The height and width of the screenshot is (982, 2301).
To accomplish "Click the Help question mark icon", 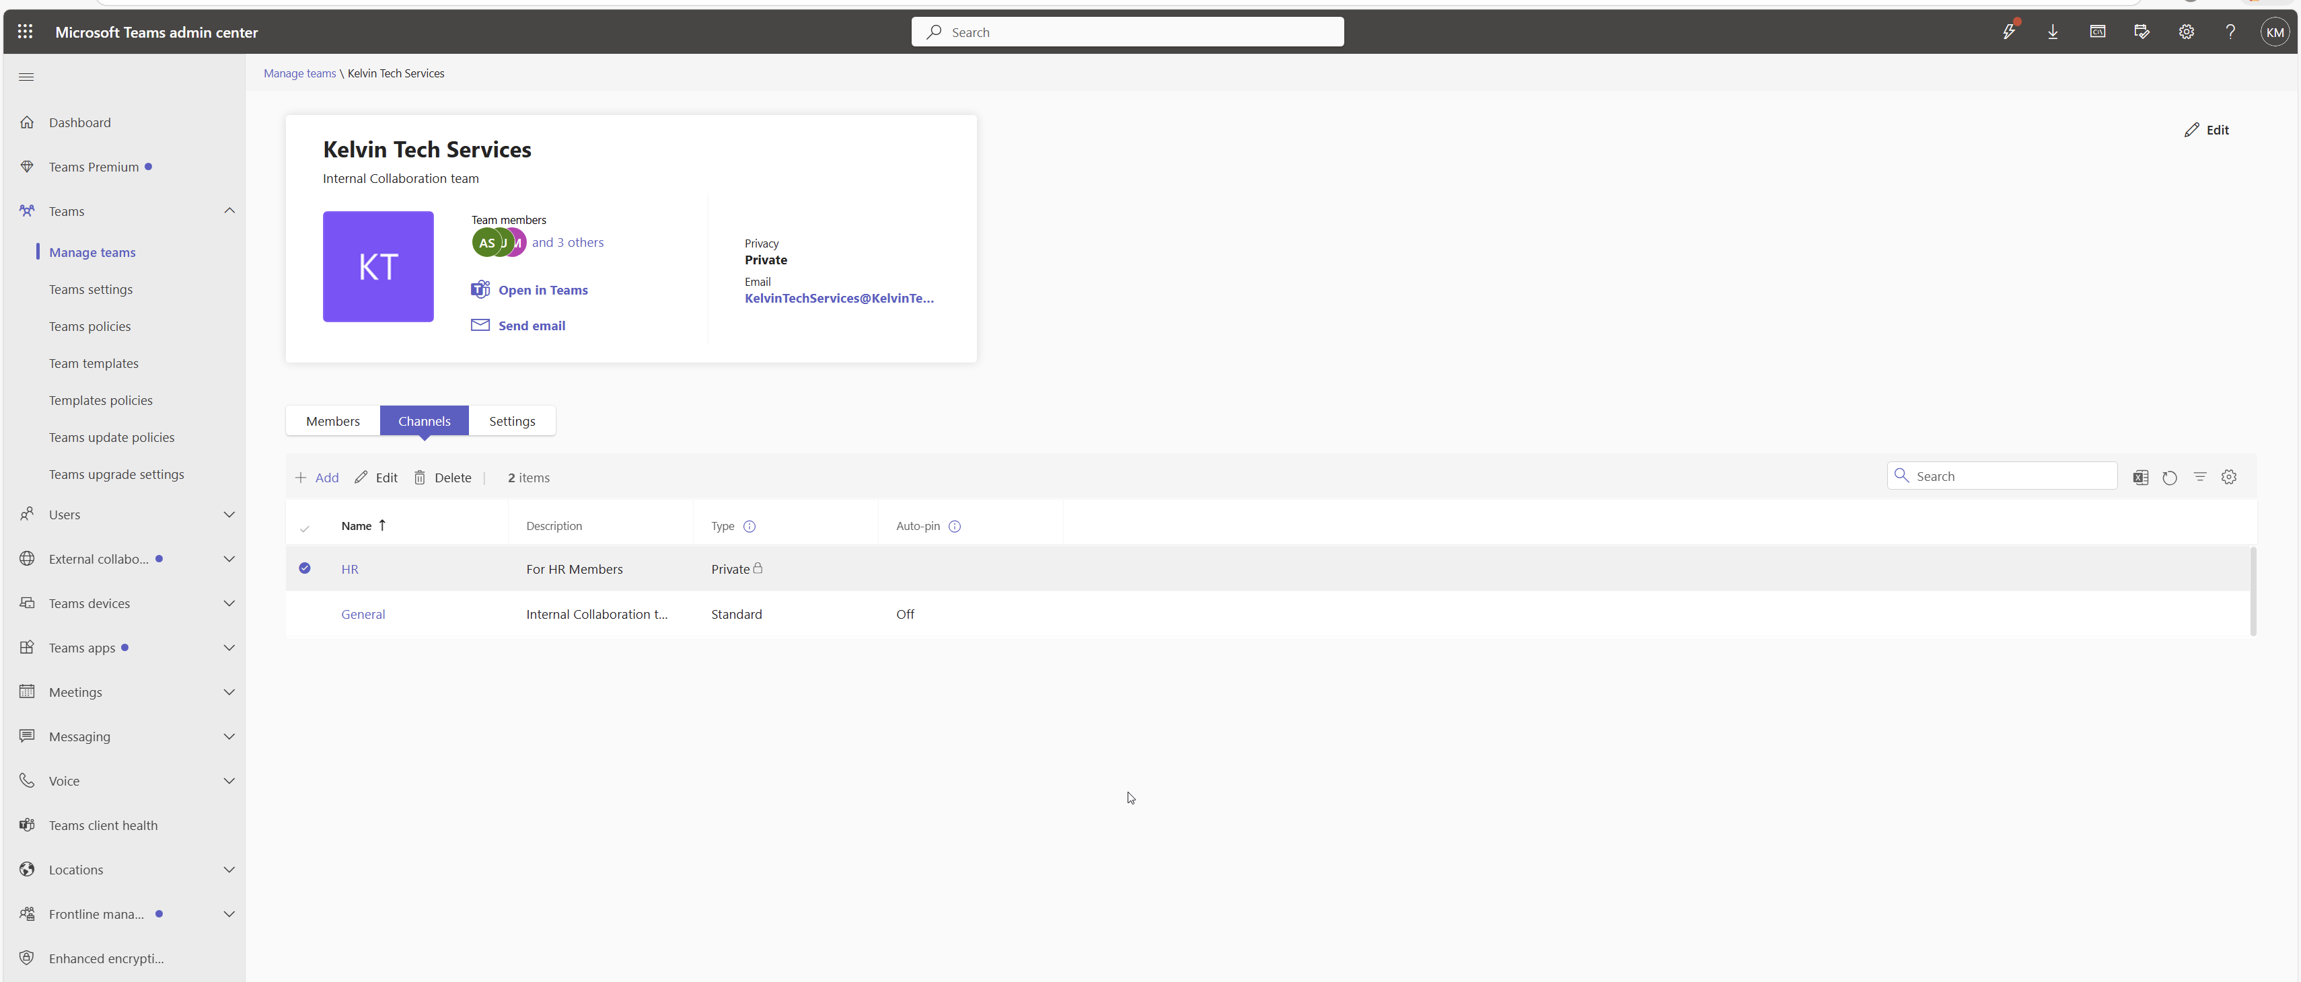I will click(2230, 32).
